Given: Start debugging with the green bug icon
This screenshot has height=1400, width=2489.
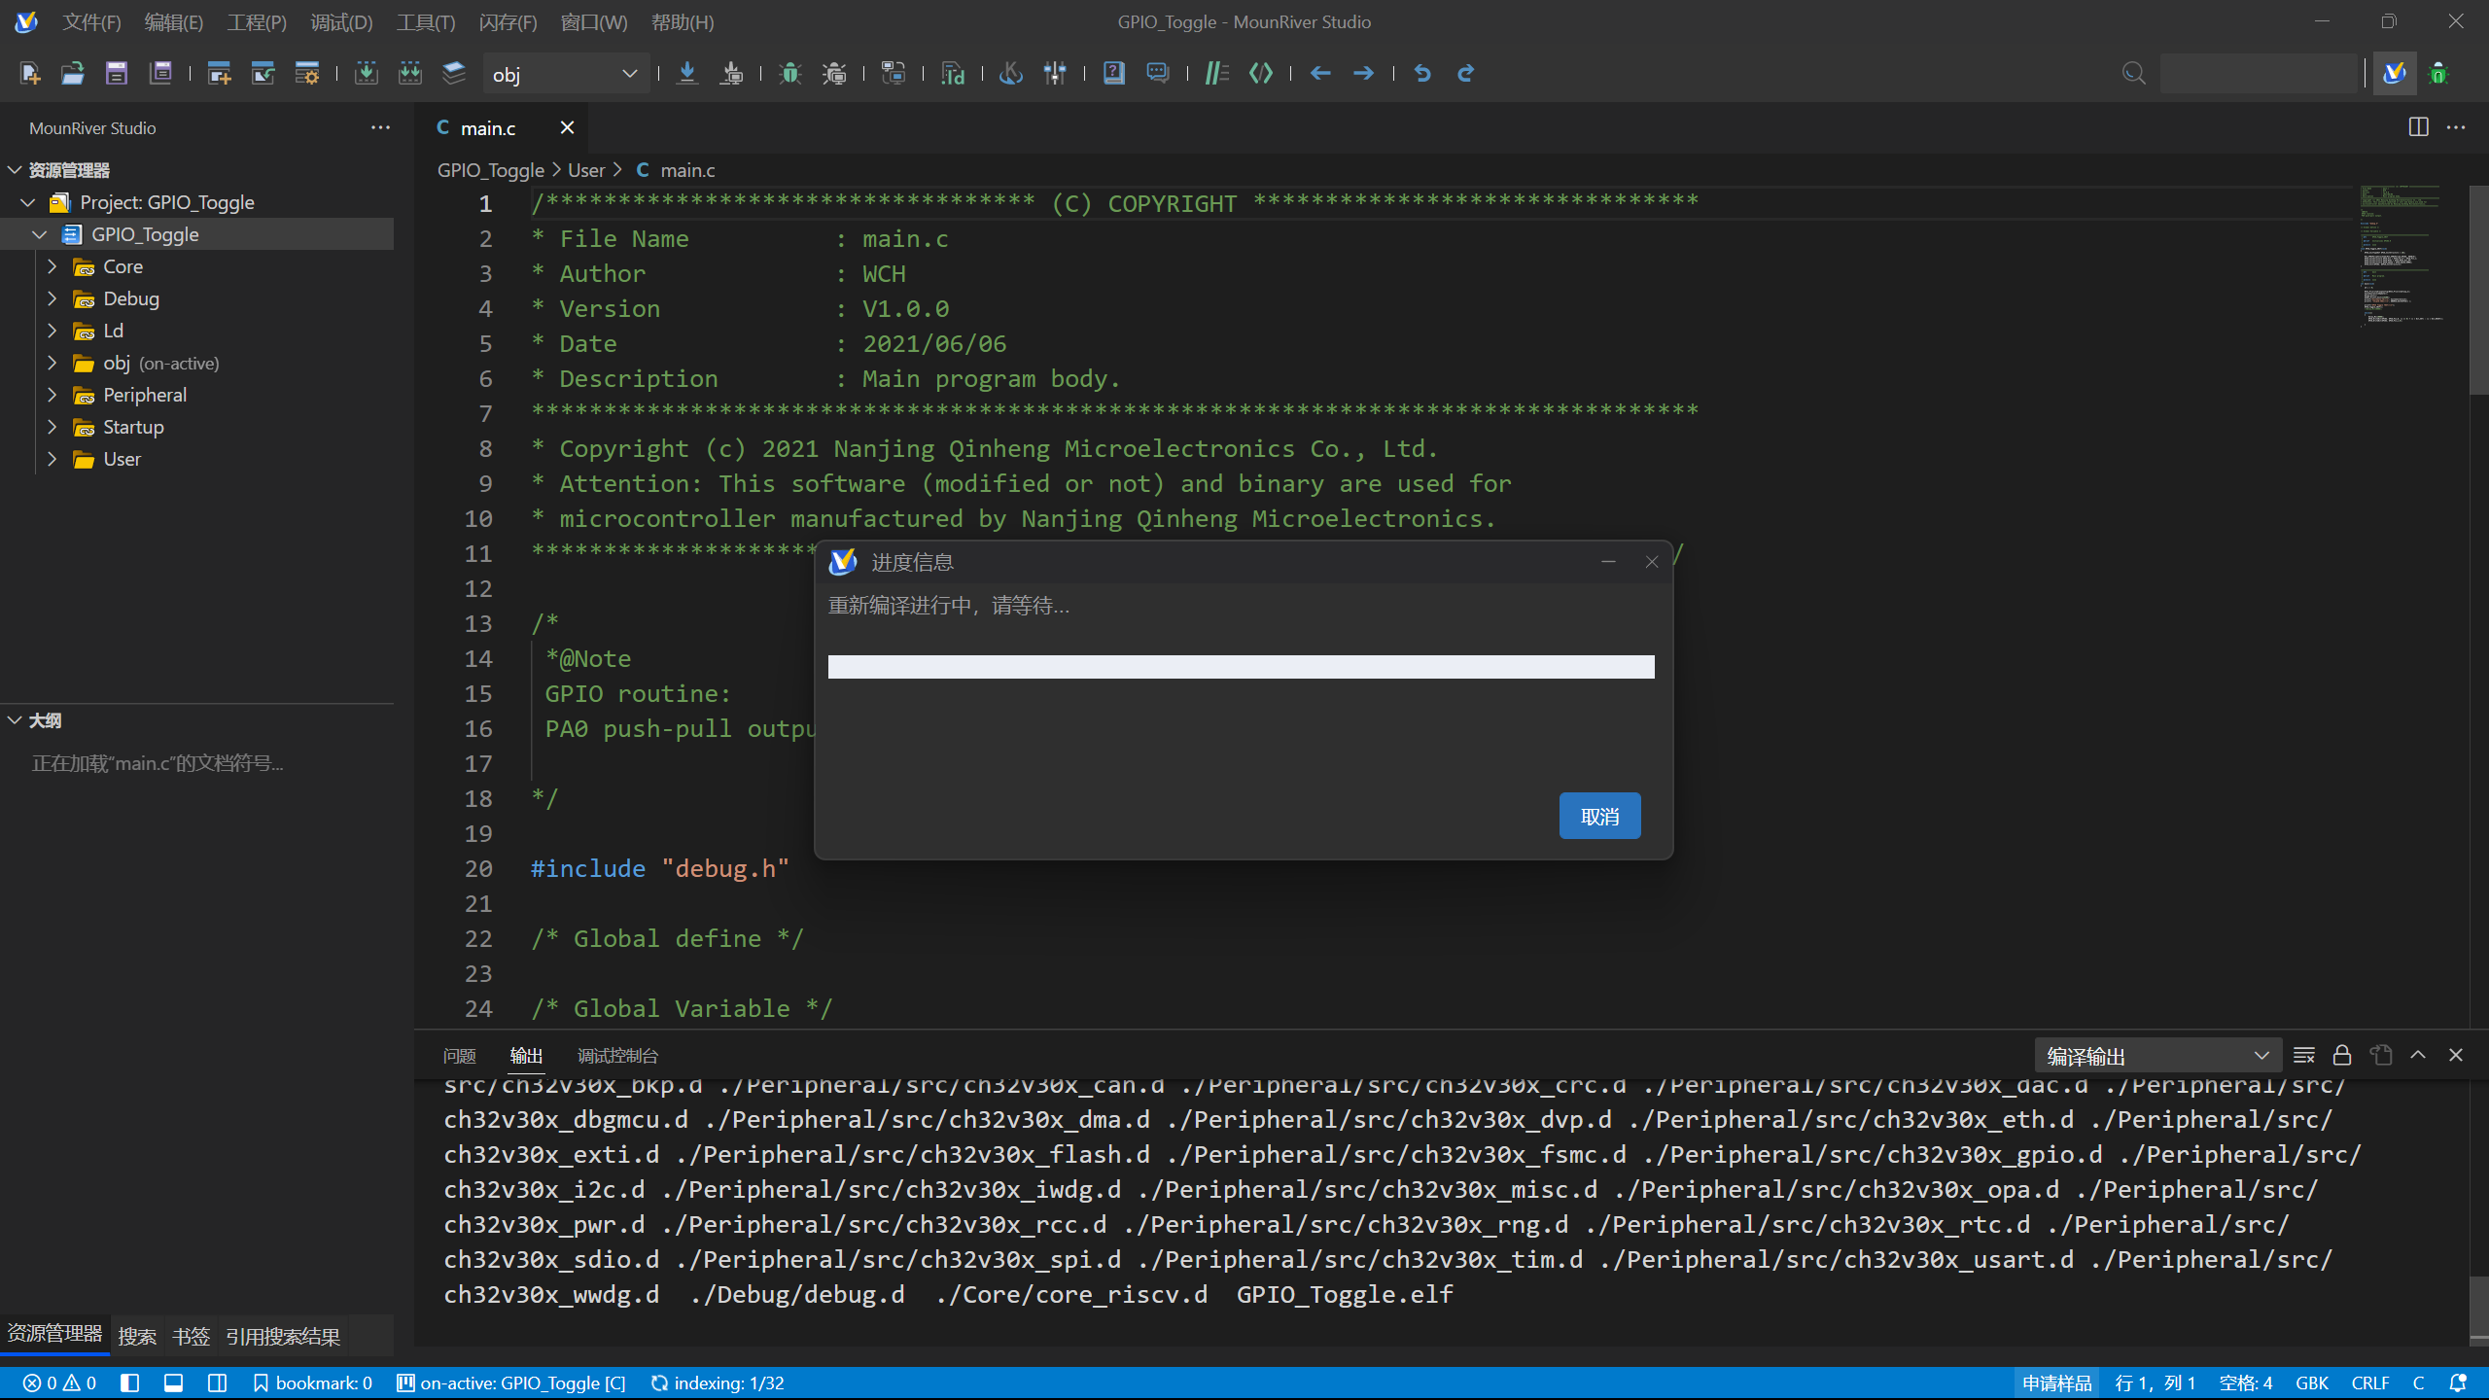Looking at the screenshot, I should point(789,73).
